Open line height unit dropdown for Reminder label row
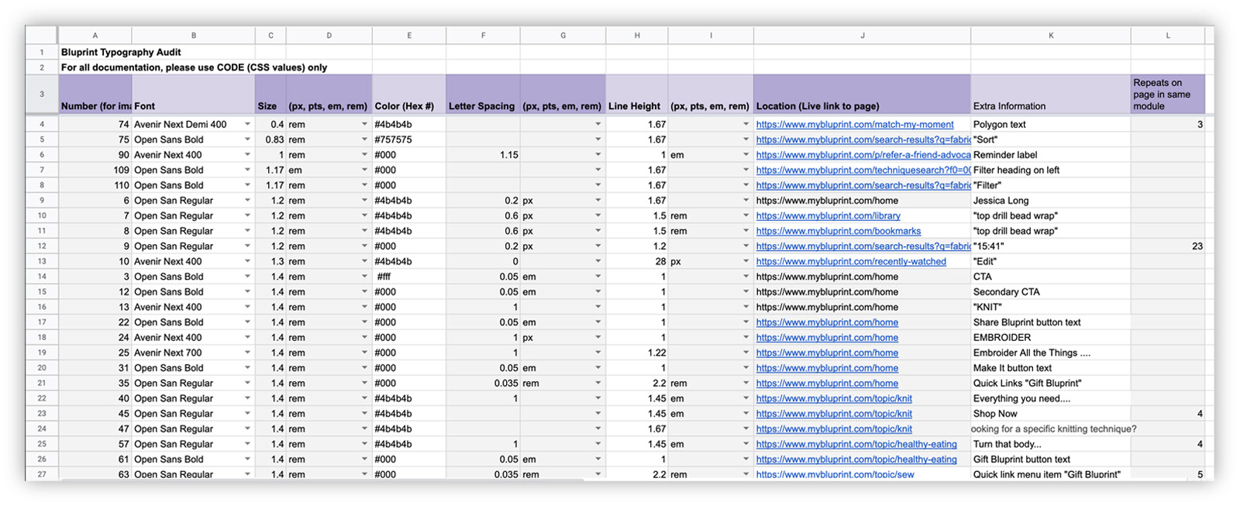The image size is (1240, 506). pos(746,155)
